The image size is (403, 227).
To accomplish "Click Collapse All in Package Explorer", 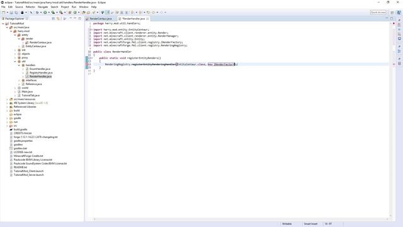I will (x=54, y=18).
